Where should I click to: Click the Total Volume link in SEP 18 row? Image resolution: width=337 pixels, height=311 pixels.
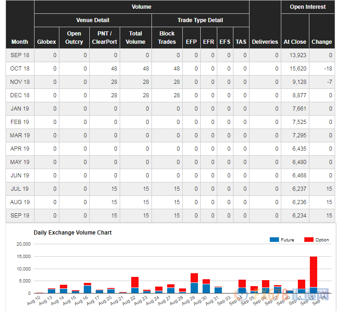tap(147, 55)
